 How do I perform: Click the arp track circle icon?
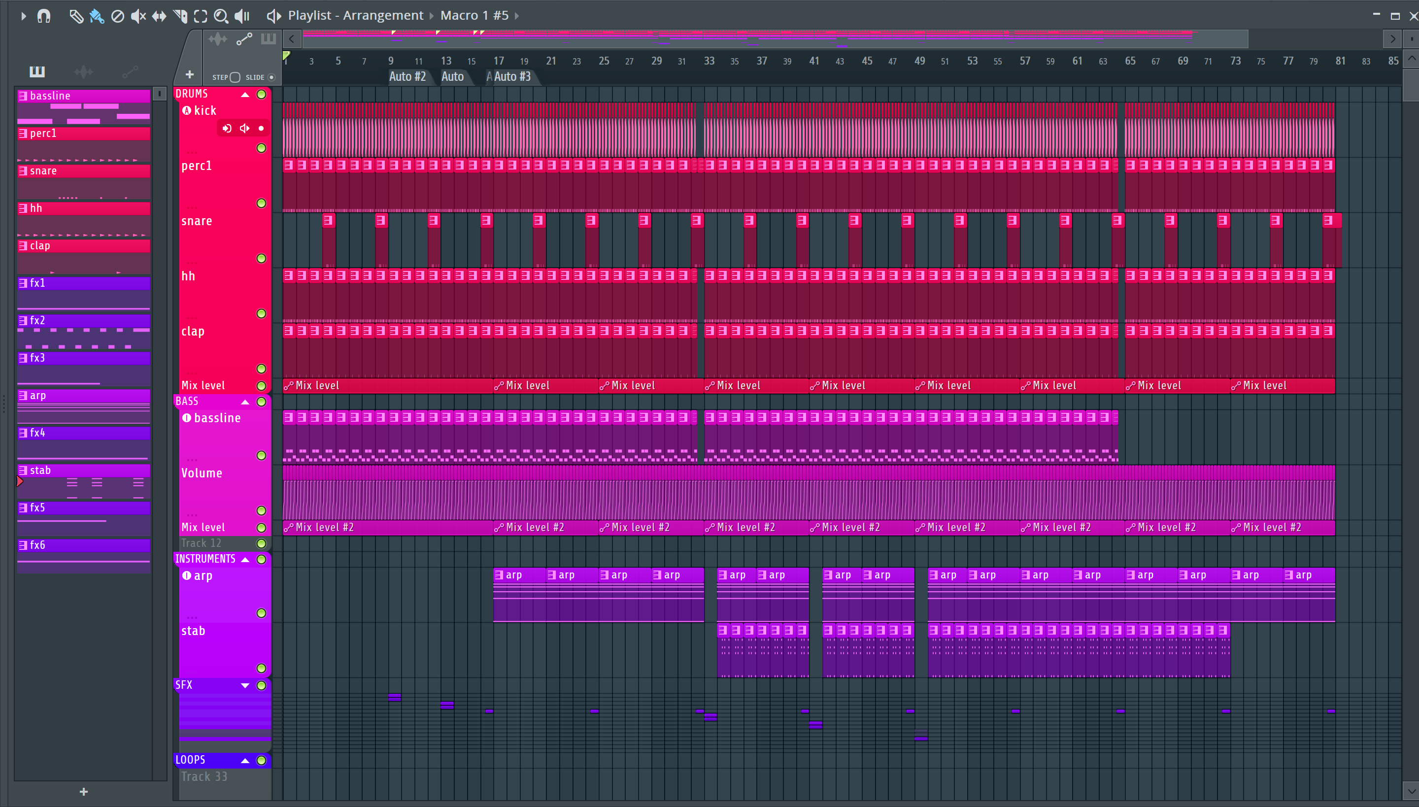pos(187,575)
